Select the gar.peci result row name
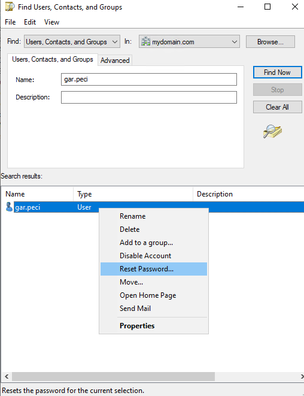 pos(28,207)
